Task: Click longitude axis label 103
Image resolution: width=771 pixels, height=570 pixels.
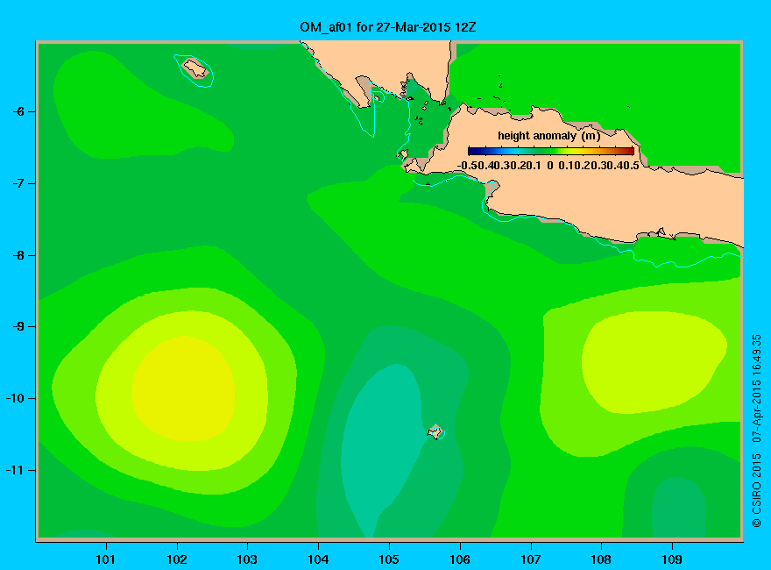Action: (x=247, y=559)
